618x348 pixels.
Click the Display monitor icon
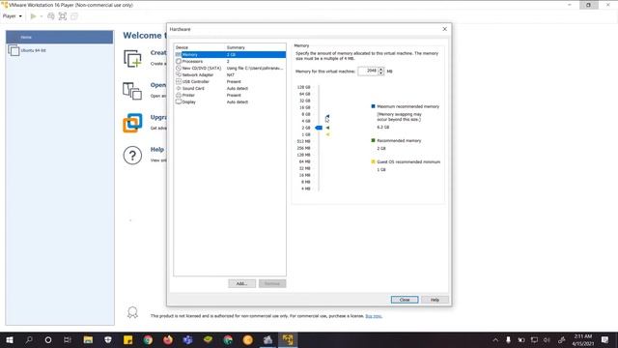coord(179,101)
